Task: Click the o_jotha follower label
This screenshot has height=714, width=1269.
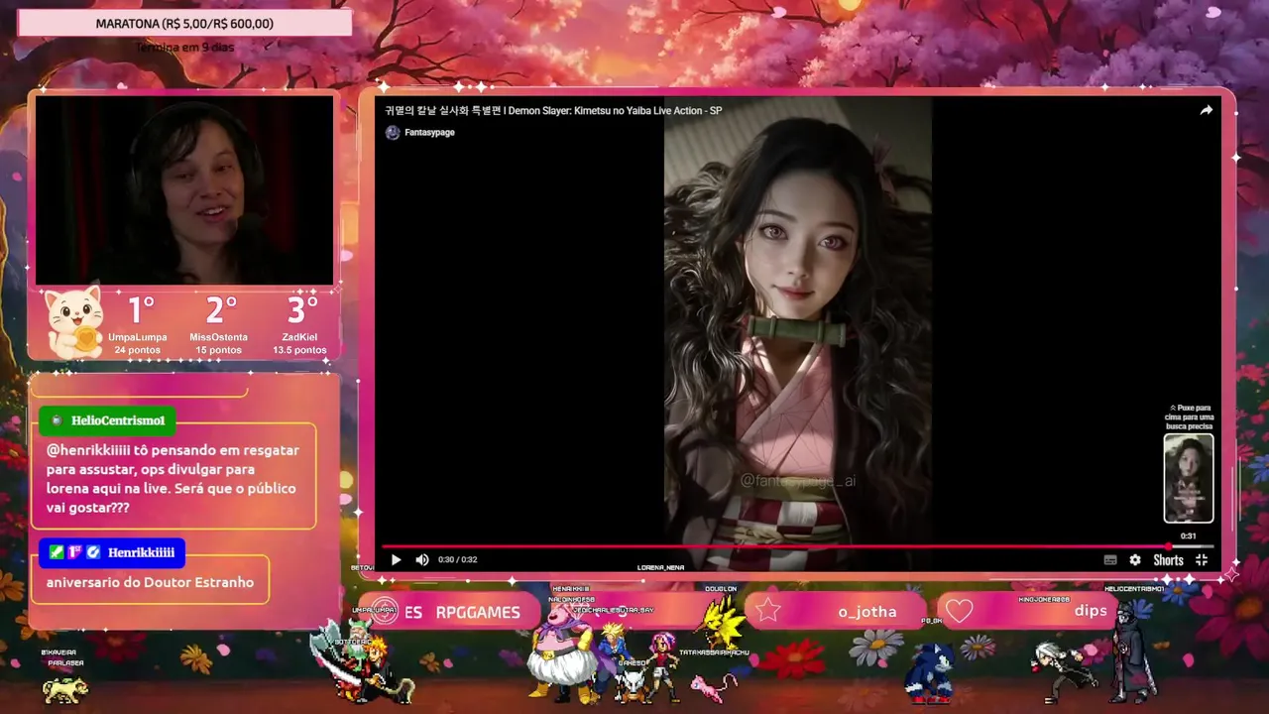Action: [x=866, y=612]
